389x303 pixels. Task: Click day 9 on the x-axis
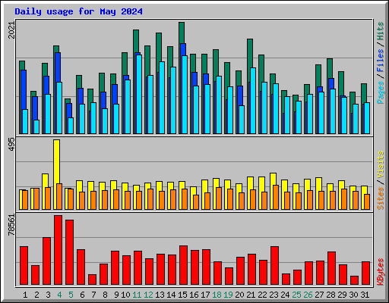tap(116, 295)
